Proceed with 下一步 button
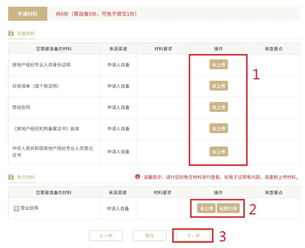 tap(193, 236)
